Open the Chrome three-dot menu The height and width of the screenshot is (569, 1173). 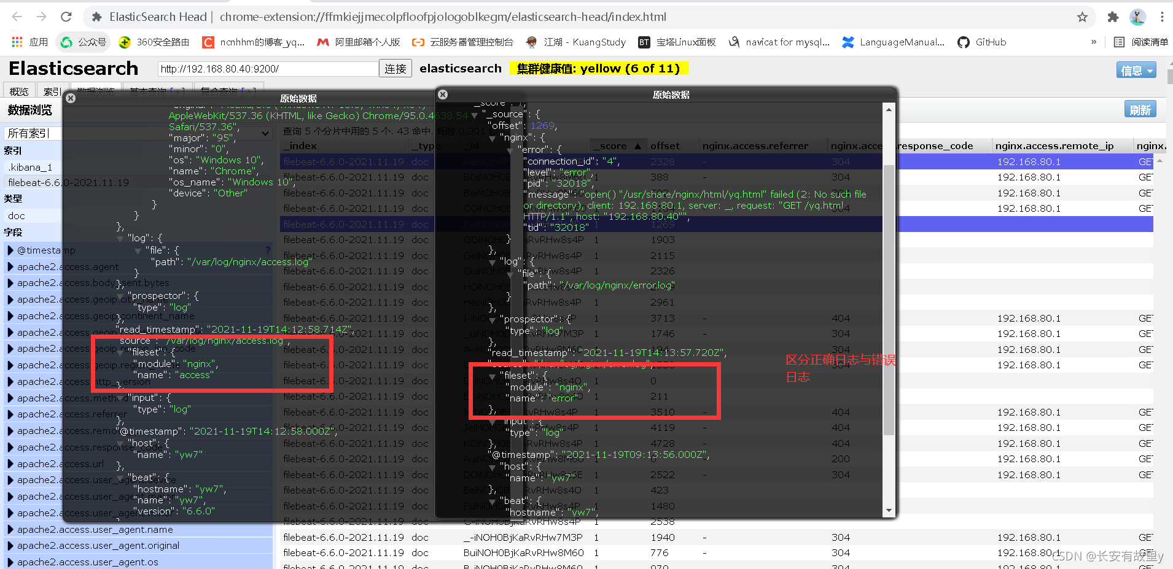click(1162, 17)
